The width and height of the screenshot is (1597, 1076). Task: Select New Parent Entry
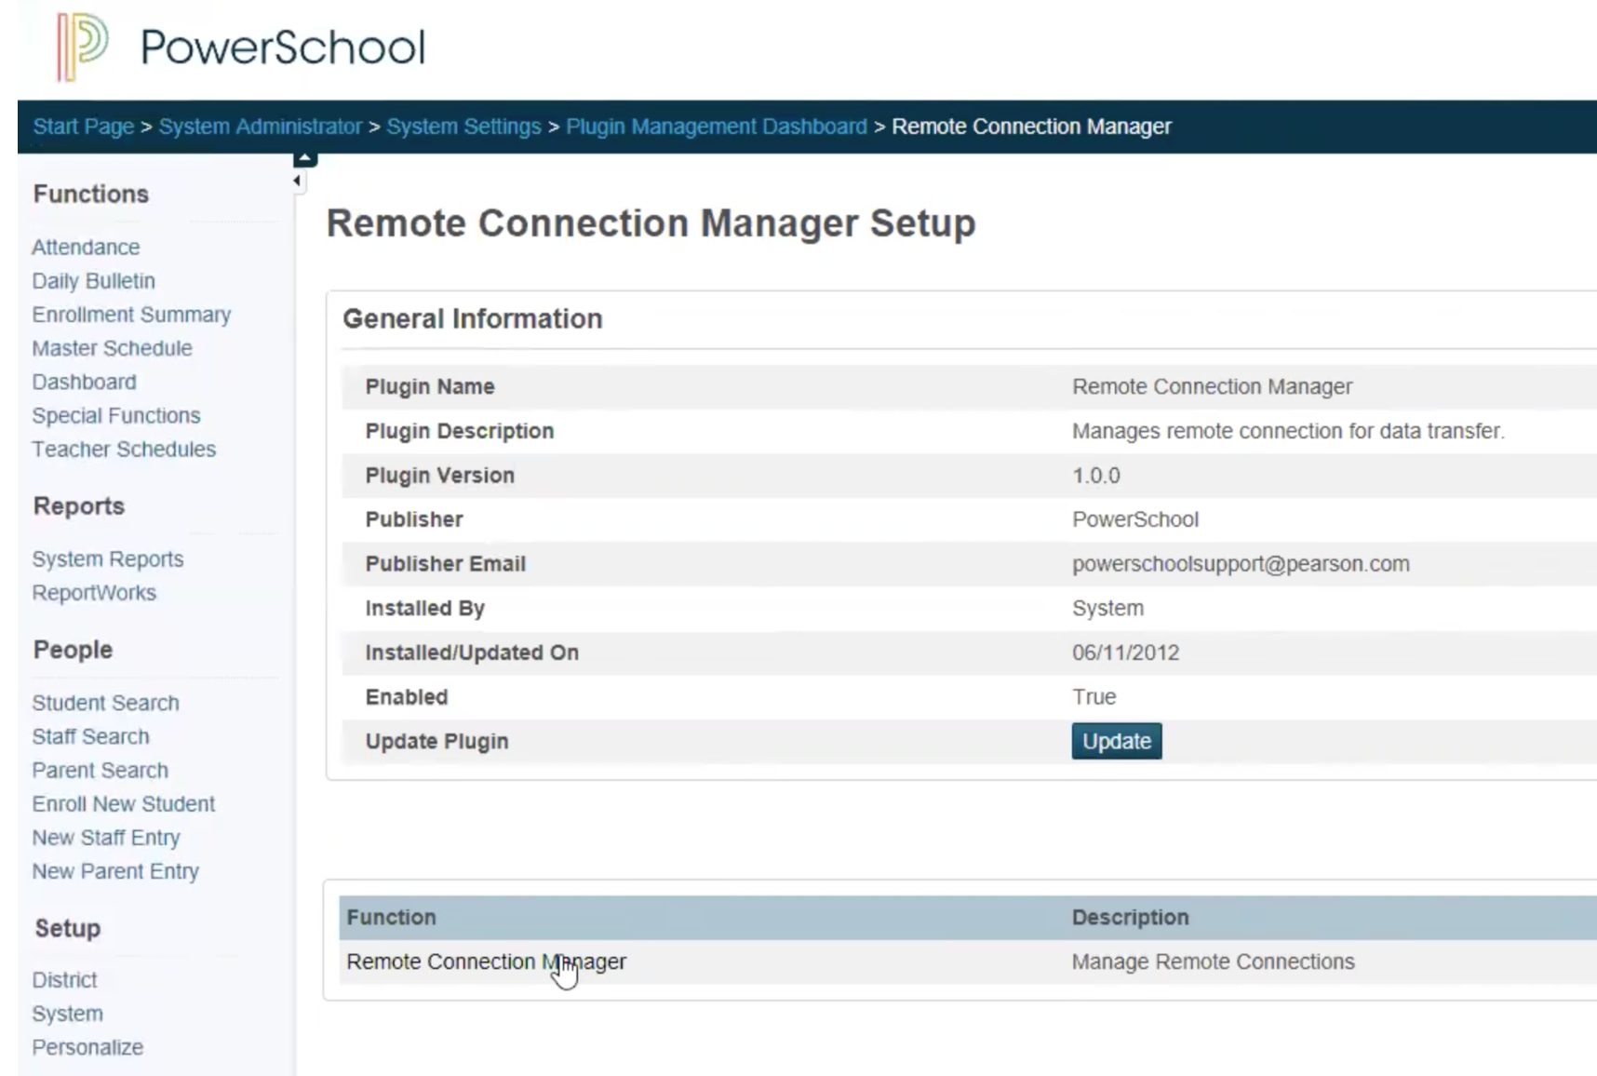(x=115, y=871)
